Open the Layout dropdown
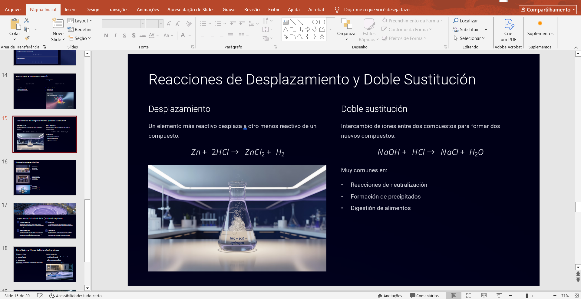The width and height of the screenshot is (581, 299). point(80,21)
